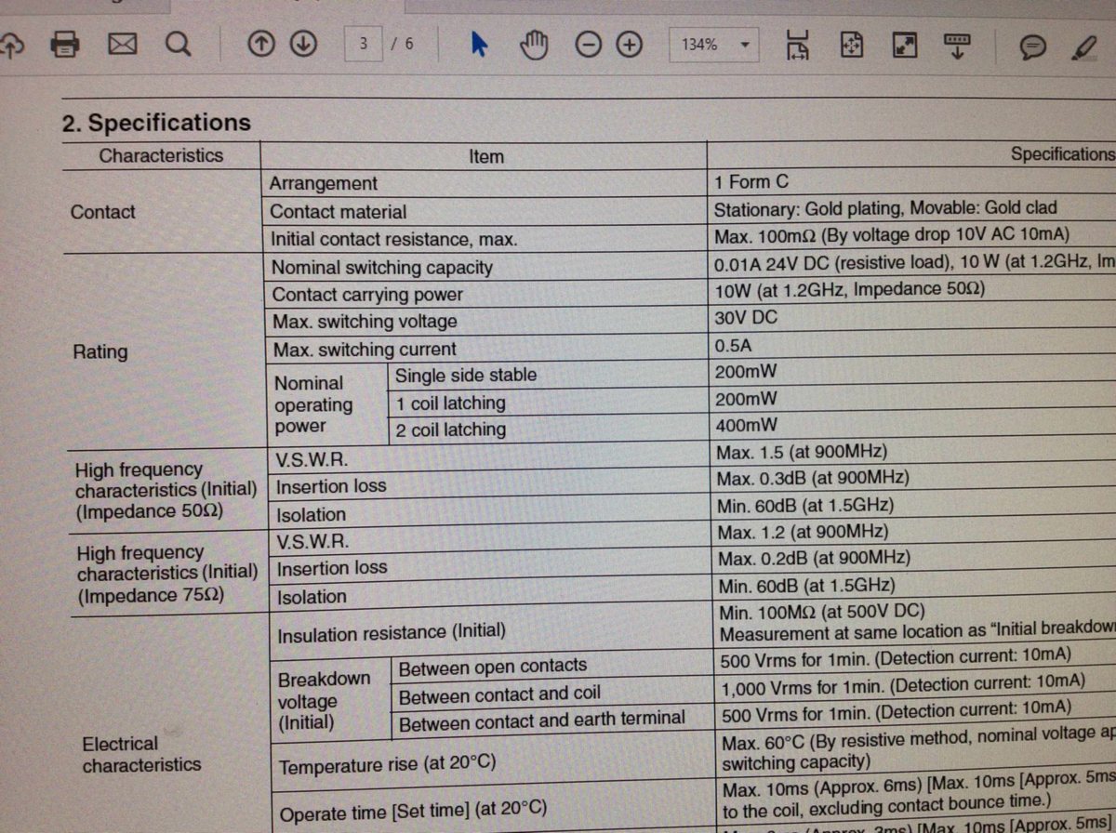Image resolution: width=1116 pixels, height=833 pixels.
Task: Click 'Max. 1.5 (at 900MHz)' value
Action: [802, 452]
